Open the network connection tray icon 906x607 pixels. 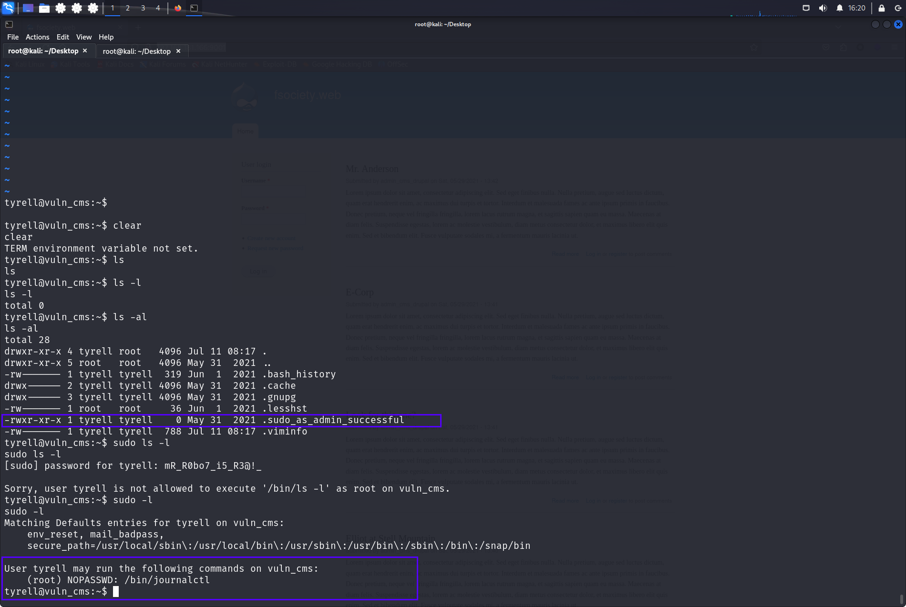pyautogui.click(x=806, y=8)
